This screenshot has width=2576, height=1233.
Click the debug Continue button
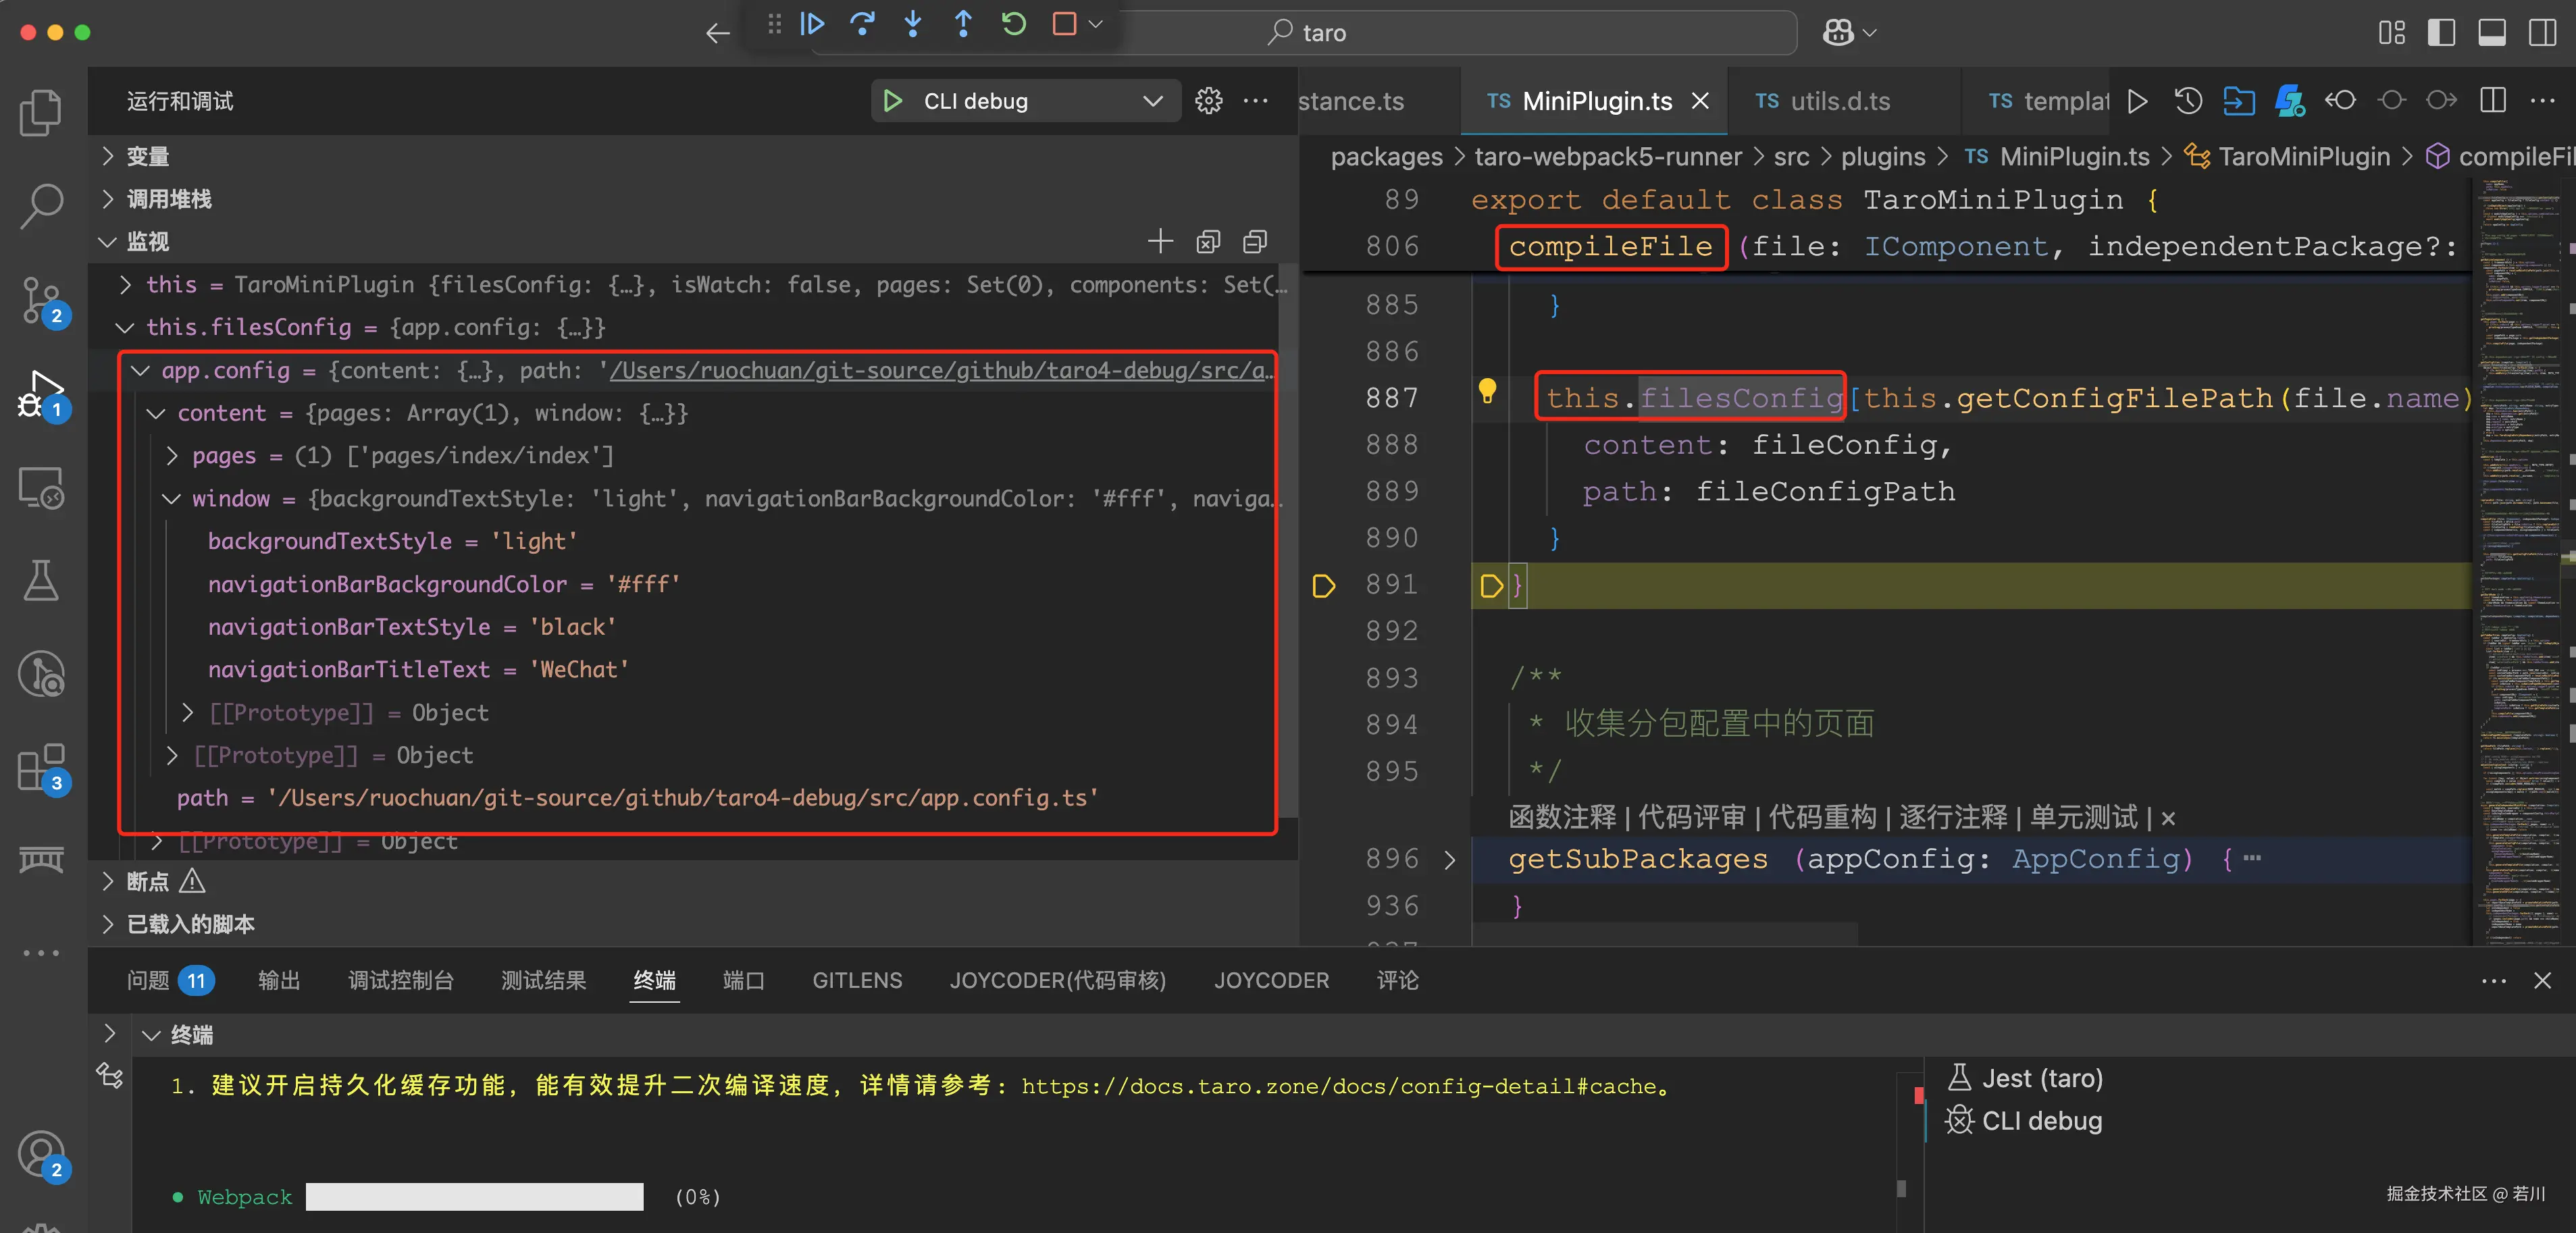pos(812,24)
